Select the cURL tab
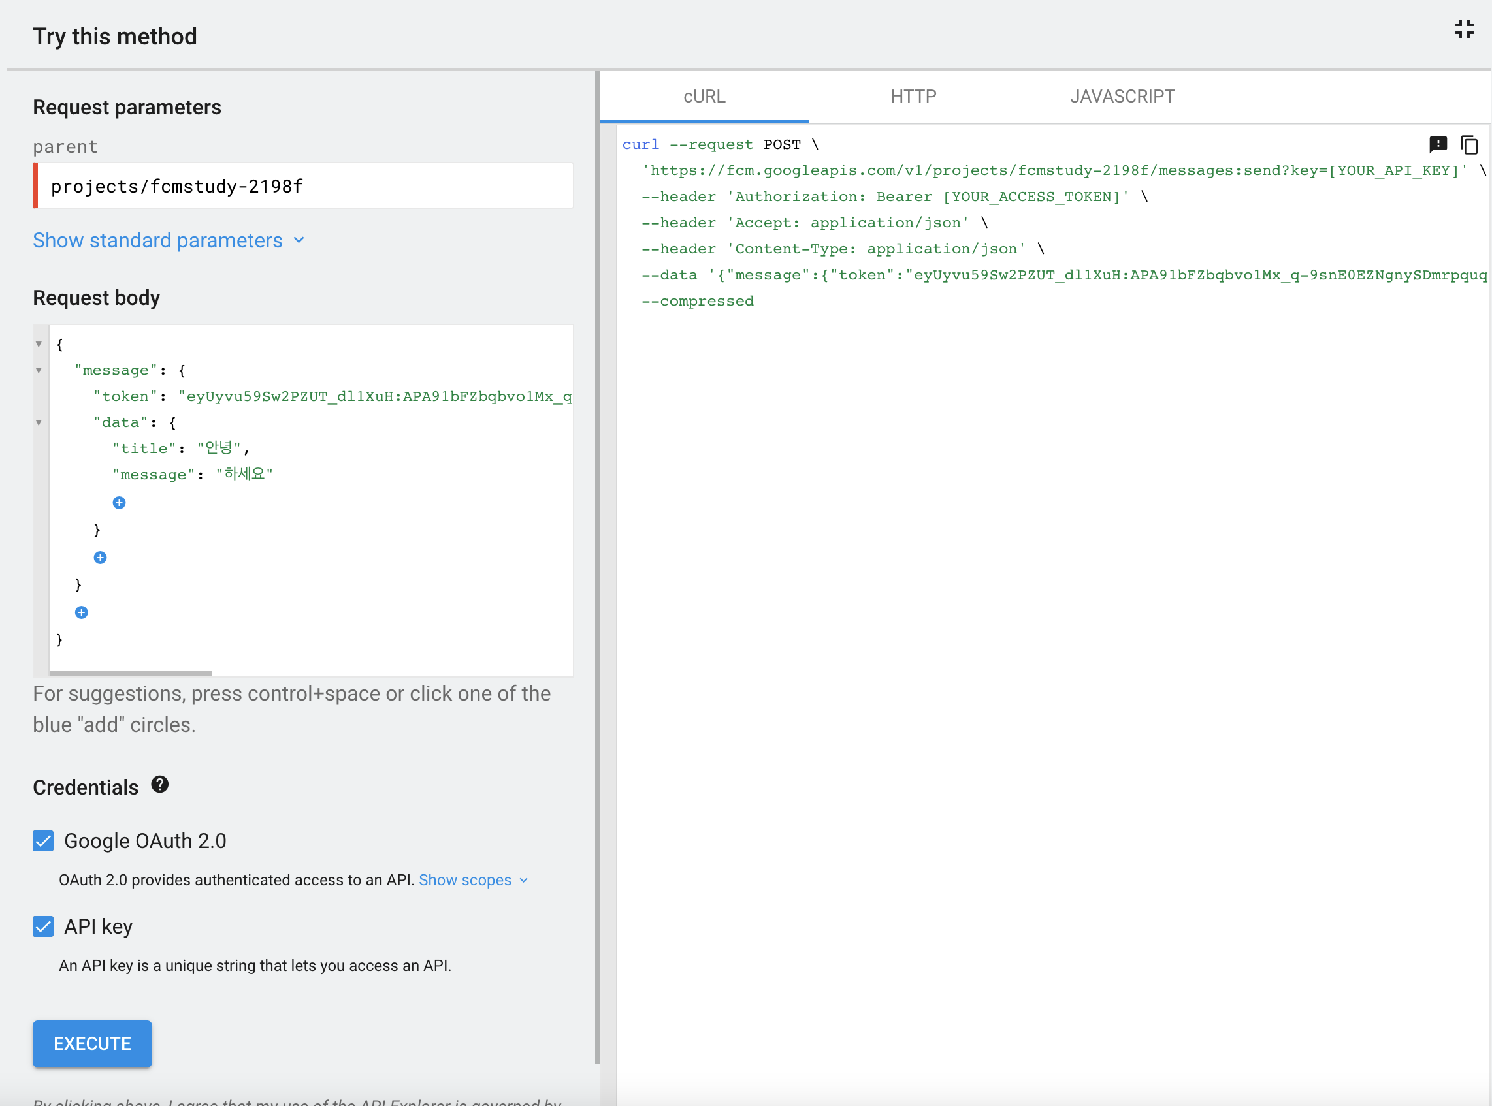This screenshot has height=1106, width=1492. coord(704,97)
